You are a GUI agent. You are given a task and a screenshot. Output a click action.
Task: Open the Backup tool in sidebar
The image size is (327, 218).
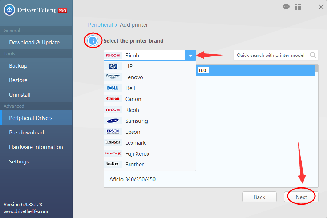(36, 65)
